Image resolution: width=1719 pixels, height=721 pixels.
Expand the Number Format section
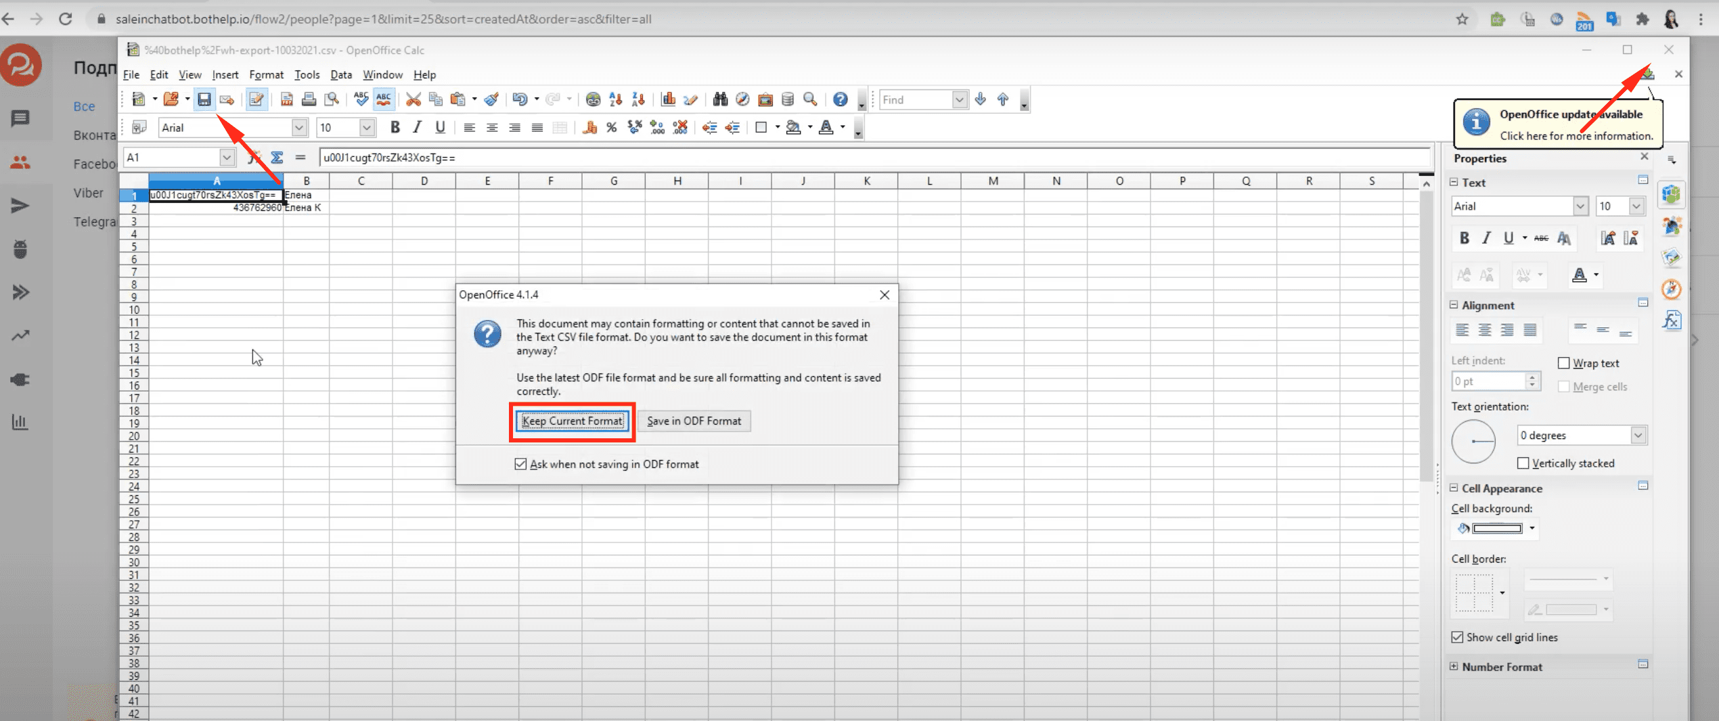1454,666
